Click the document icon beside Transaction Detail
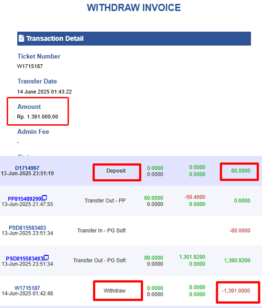Image resolution: width=262 pixels, height=308 pixels. 21,38
